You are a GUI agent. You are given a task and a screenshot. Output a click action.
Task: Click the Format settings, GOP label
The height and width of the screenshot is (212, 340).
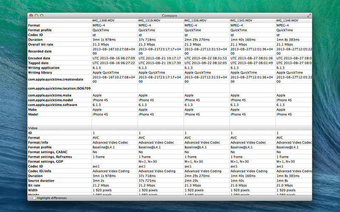45,162
